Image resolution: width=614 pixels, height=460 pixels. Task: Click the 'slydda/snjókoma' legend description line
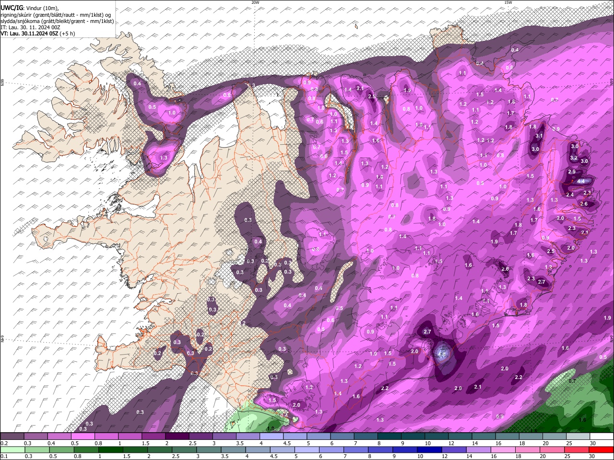57,21
